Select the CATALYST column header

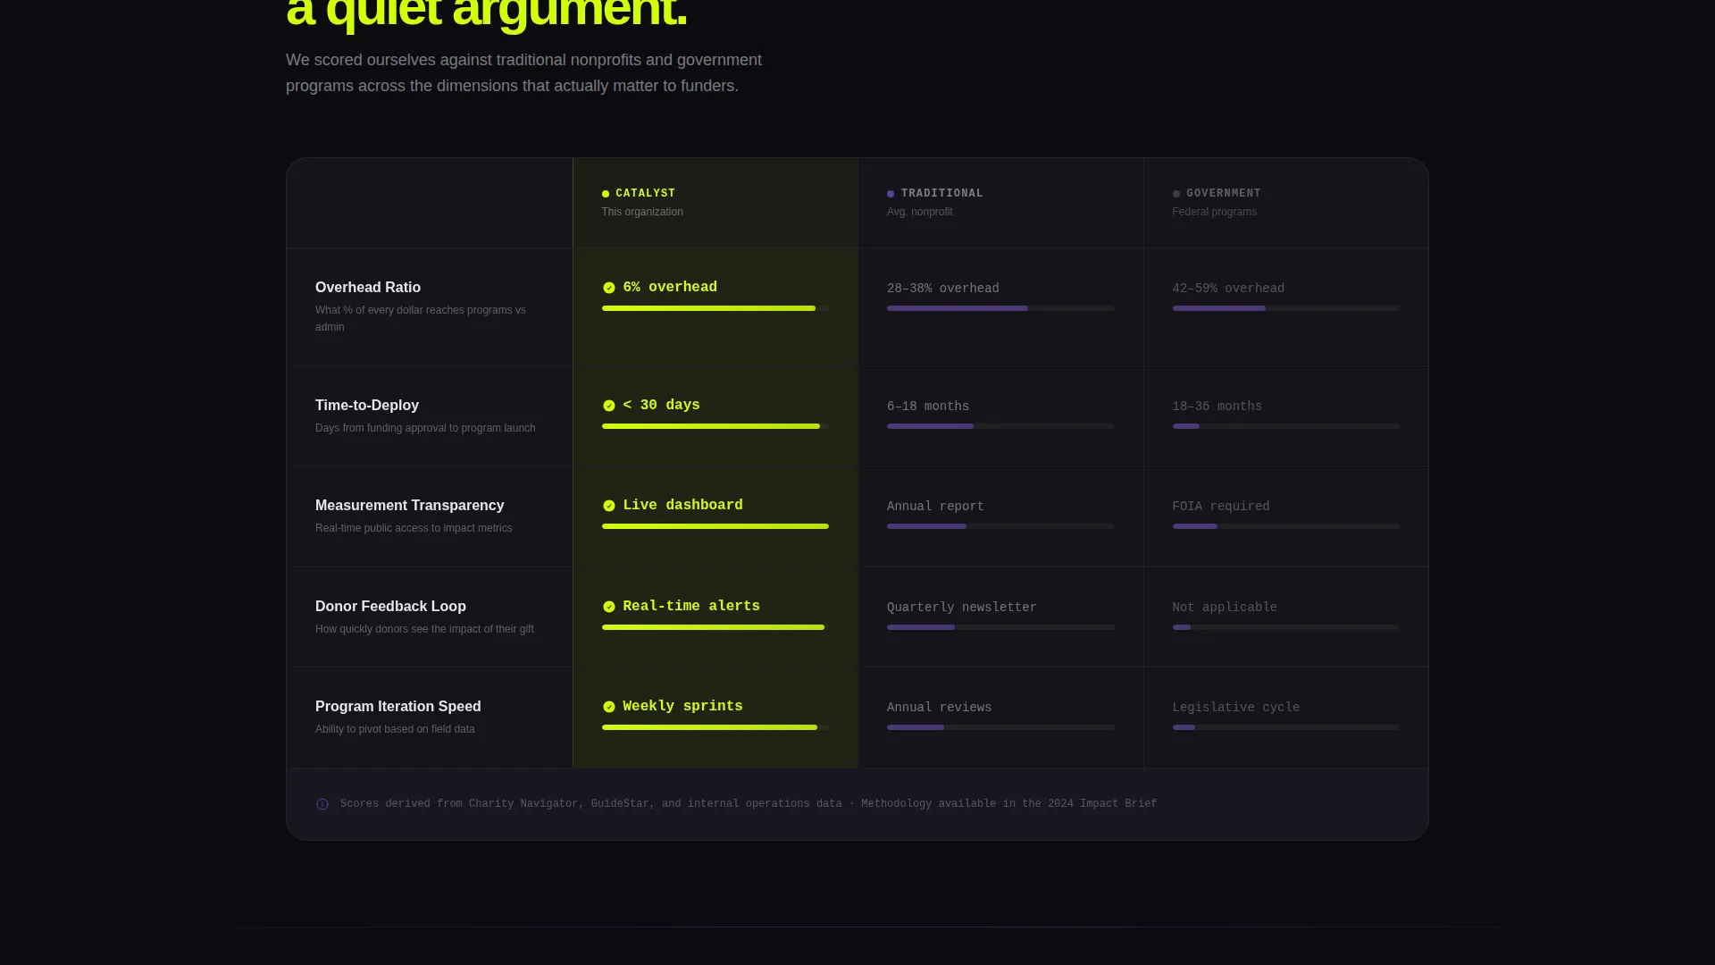tap(715, 203)
